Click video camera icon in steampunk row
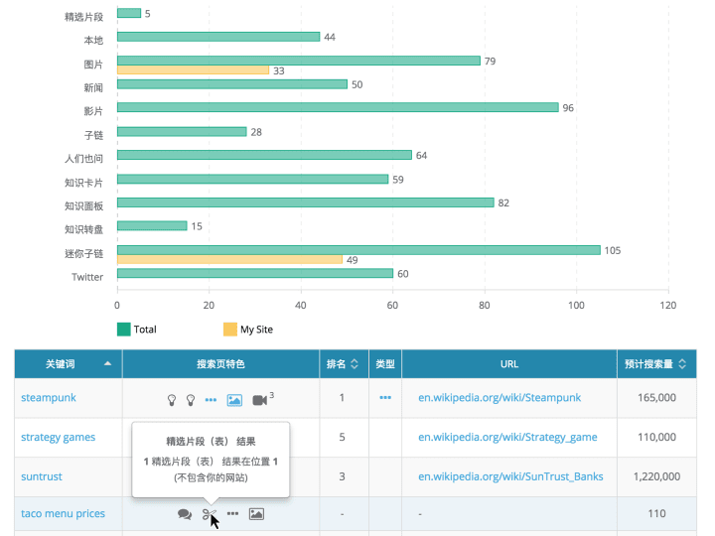 [260, 399]
